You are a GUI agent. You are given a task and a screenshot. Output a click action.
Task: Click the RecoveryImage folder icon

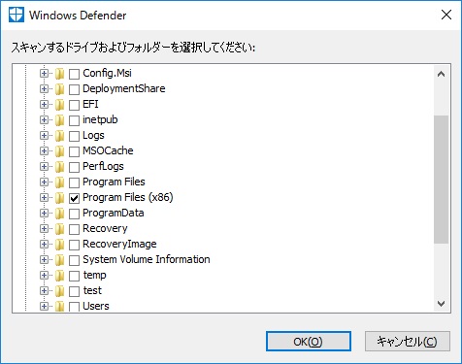coord(59,245)
